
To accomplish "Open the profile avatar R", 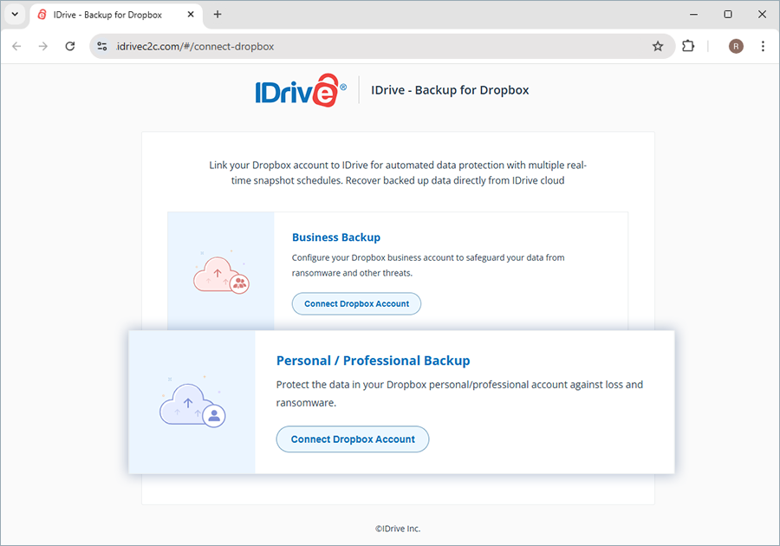I will tap(736, 46).
